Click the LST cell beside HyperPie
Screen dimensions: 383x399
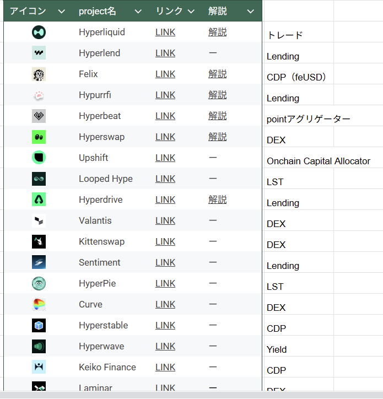click(x=299, y=283)
